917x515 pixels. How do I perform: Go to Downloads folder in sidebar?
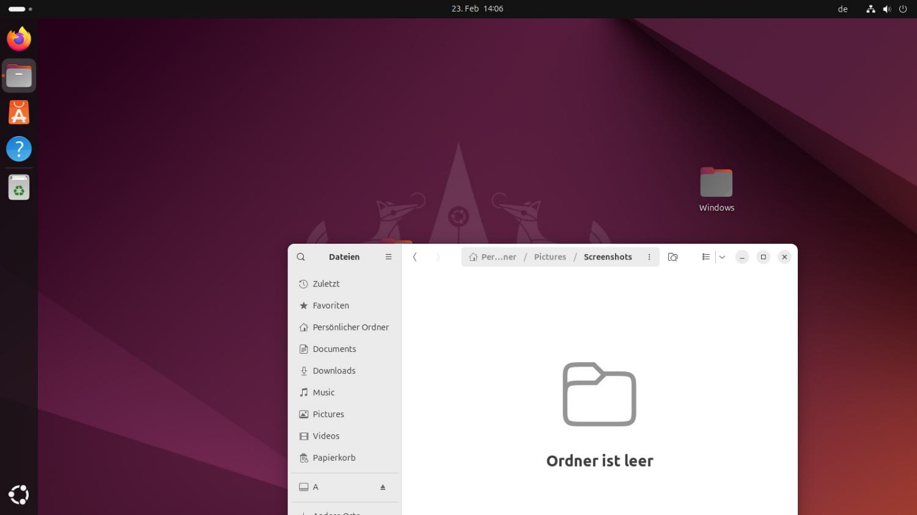334,371
